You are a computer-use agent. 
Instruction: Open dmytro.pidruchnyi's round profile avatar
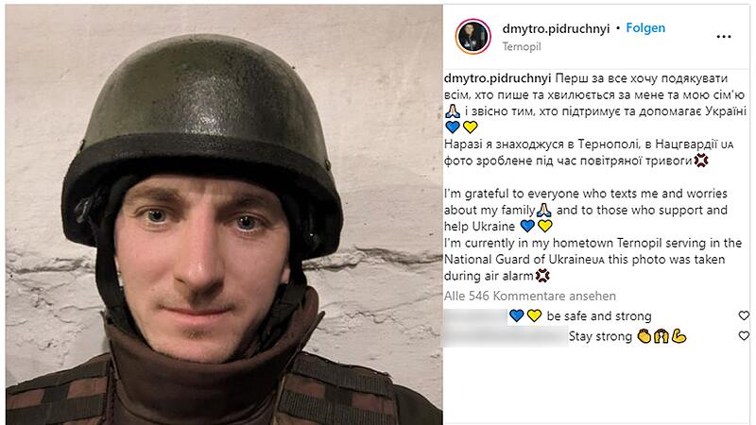click(473, 37)
